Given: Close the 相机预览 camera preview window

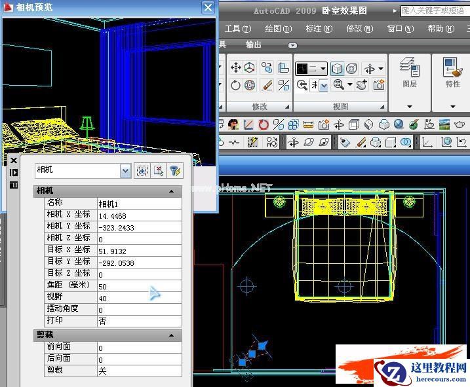Looking at the screenshot, I should click(x=208, y=8).
